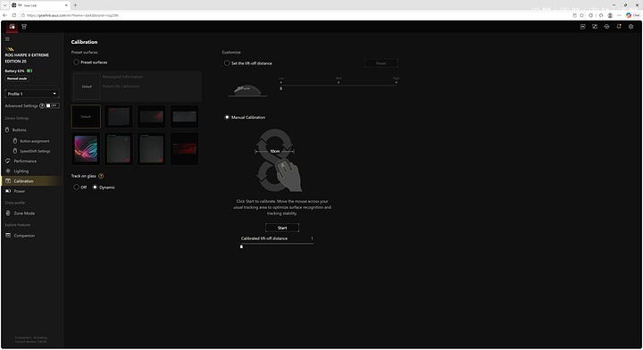Open the Power section

tap(20, 191)
